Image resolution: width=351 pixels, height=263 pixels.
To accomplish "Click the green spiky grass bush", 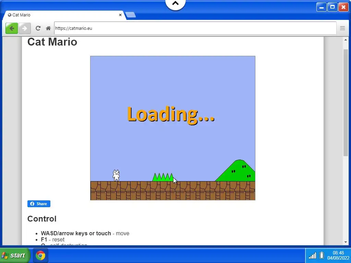I will click(163, 177).
